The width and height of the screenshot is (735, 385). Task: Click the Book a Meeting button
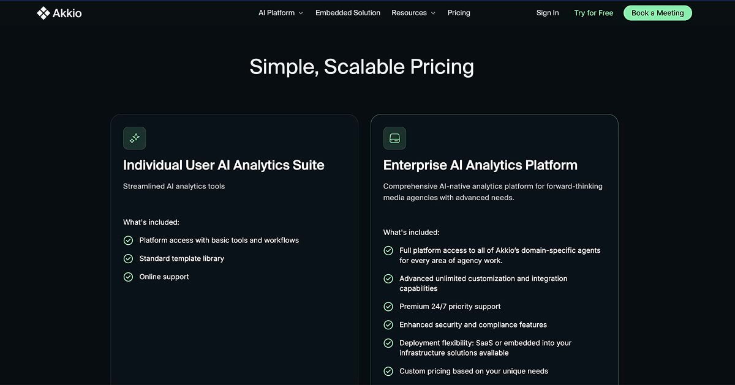click(658, 13)
